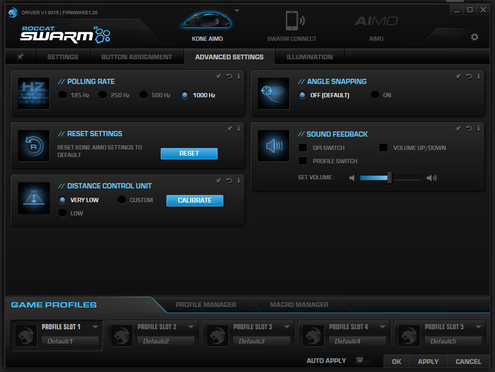Confirm with the OK button
Viewport: 495px width, 372px height.
(396, 362)
